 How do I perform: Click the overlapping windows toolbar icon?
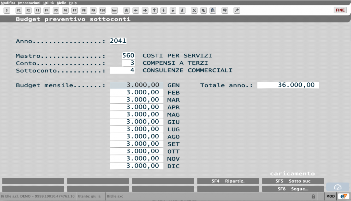click(x=203, y=10)
